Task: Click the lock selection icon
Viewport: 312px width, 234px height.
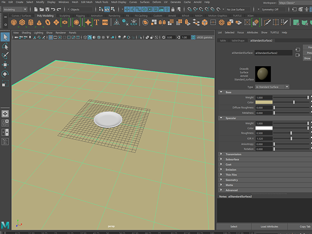Action: pyautogui.click(x=173, y=9)
